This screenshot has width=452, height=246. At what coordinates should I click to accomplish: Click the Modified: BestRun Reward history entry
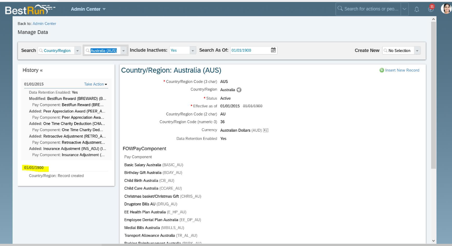tap(68, 98)
